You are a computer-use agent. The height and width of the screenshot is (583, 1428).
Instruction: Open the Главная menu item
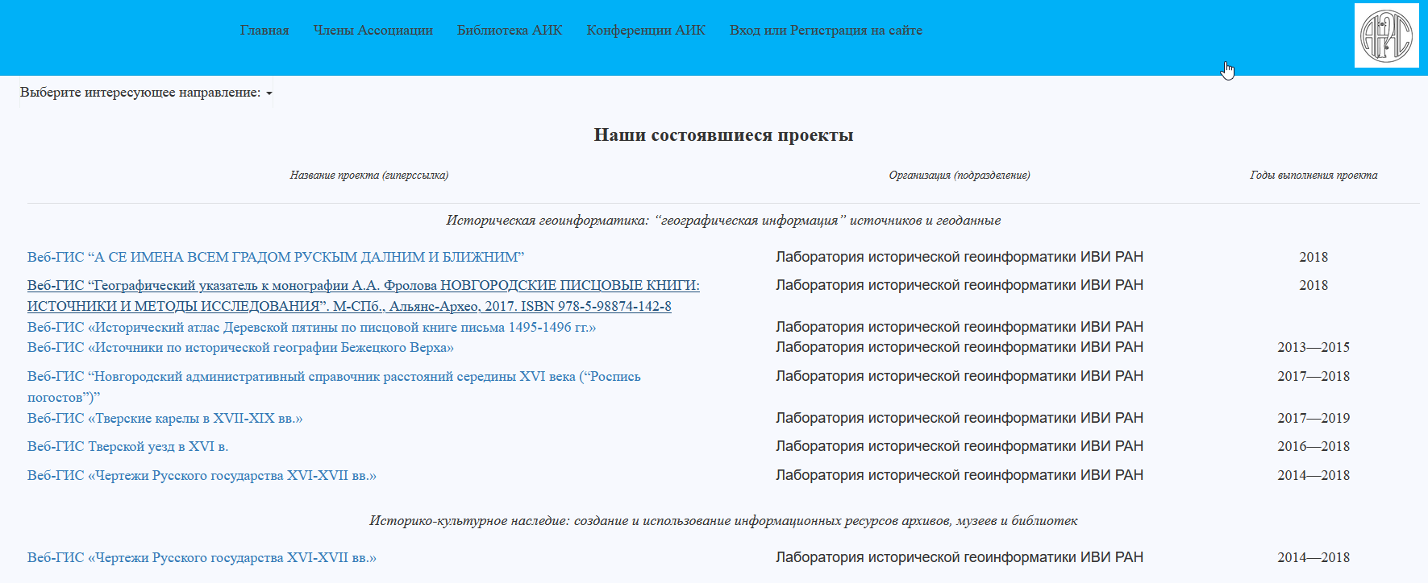tap(264, 31)
